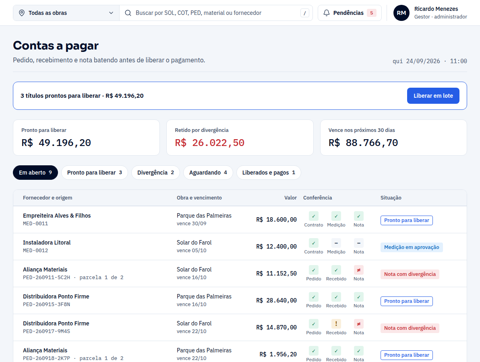Screen dimensions: 480x362
Task: Click the Nota check icon for PED-260915-3F8N
Action: click(x=359, y=297)
